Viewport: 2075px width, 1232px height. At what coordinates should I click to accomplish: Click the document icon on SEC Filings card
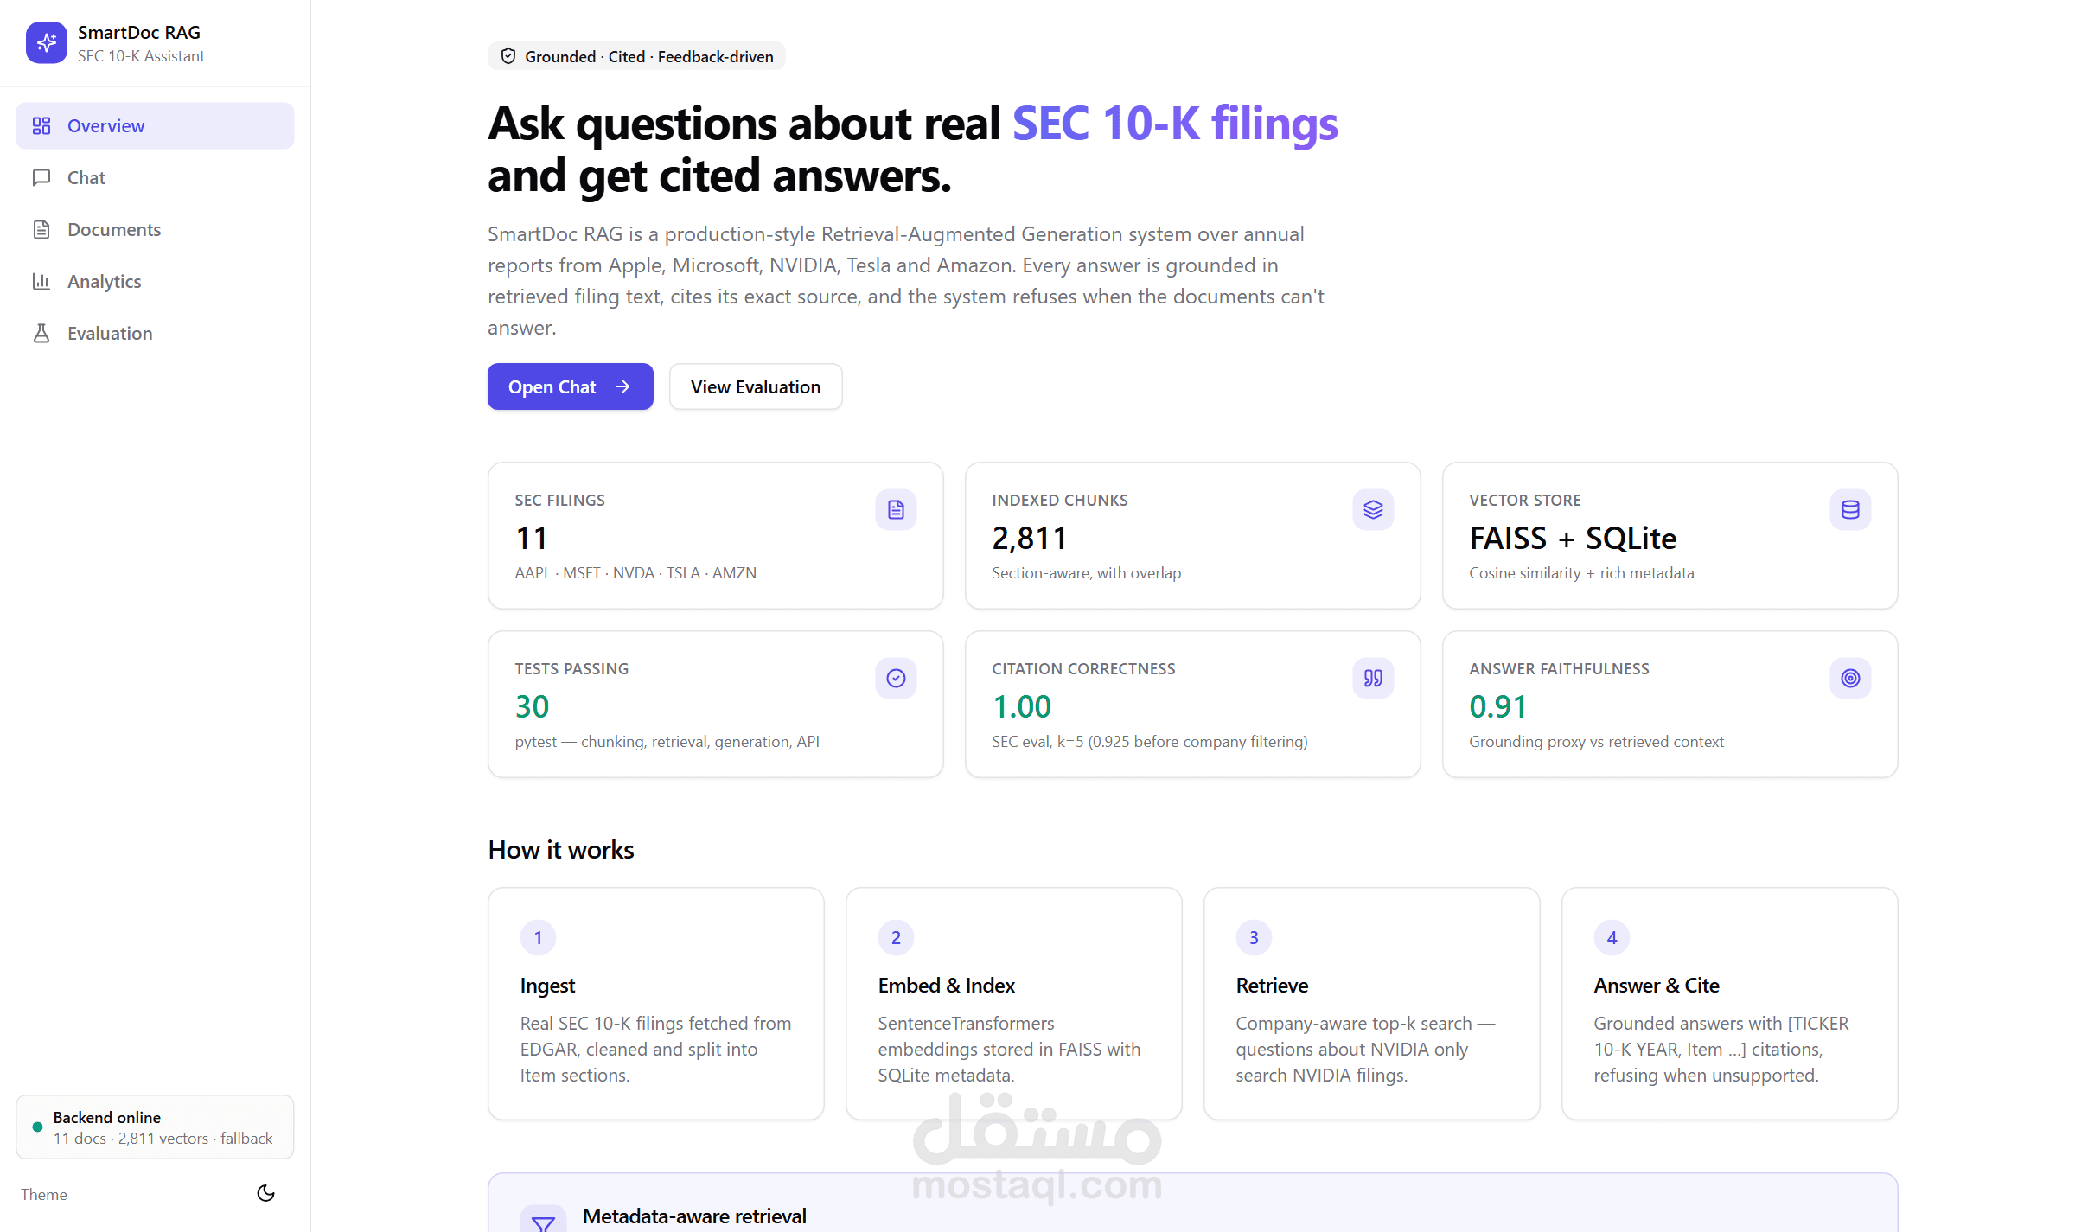[x=896, y=510]
